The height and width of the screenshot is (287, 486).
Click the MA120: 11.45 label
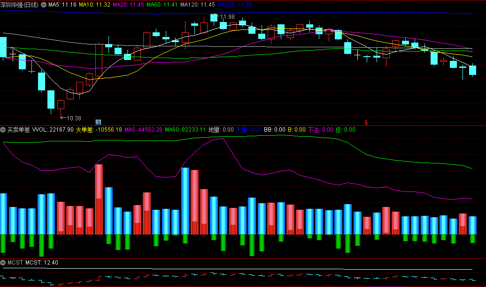(x=197, y=5)
